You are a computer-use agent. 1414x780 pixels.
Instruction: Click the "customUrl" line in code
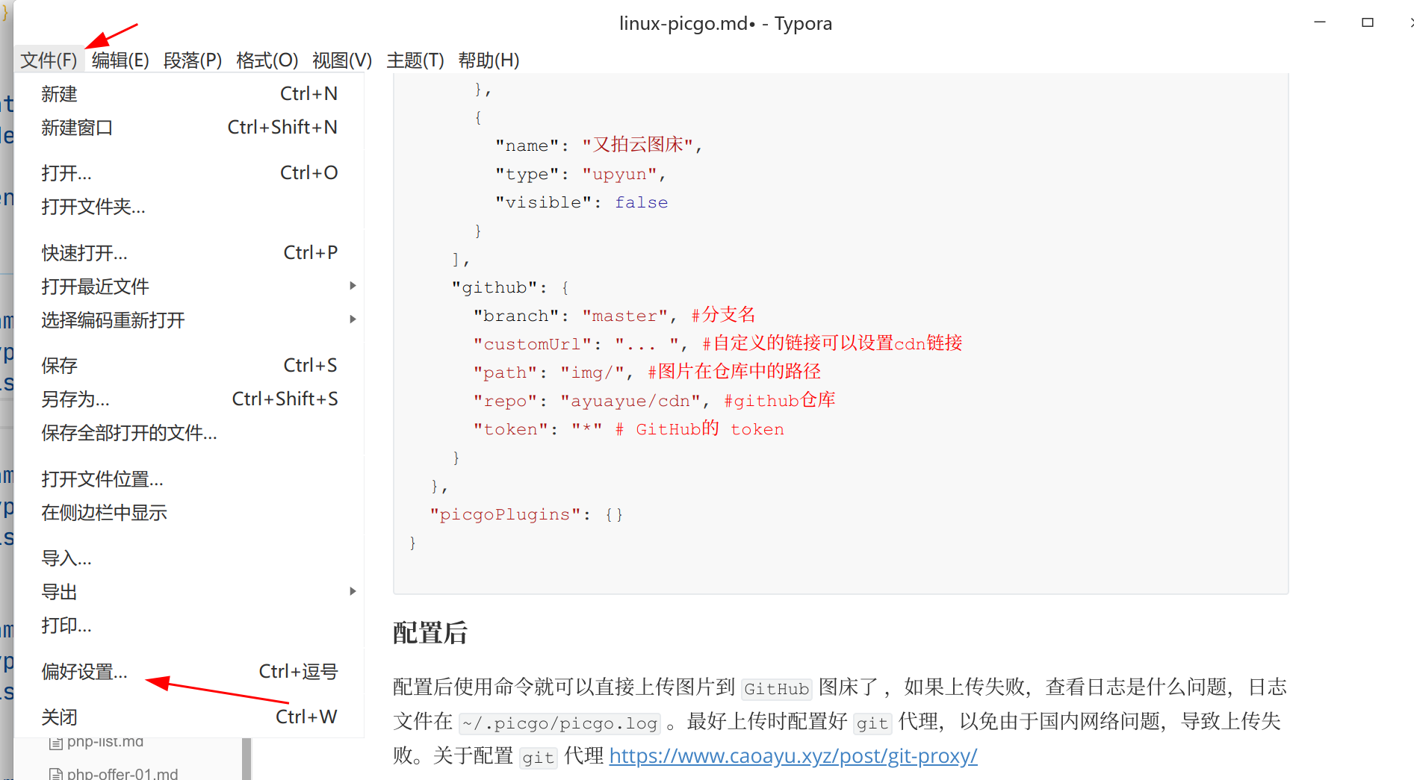[717, 344]
